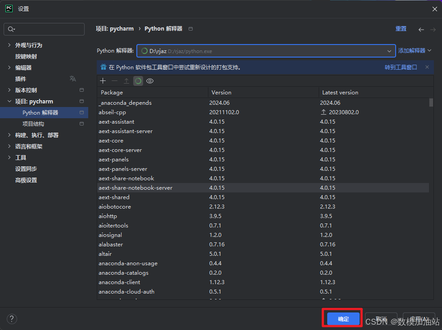This screenshot has width=442, height=330.
Task: Click the help question mark icon
Action: 12,319
